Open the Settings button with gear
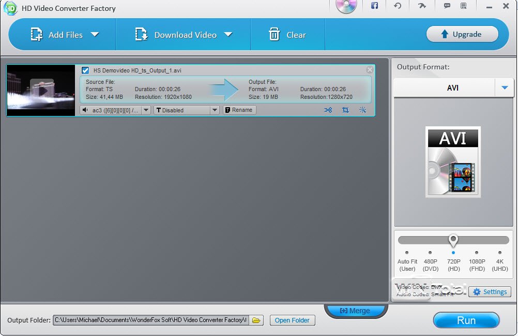This screenshot has height=336, width=518. click(490, 291)
